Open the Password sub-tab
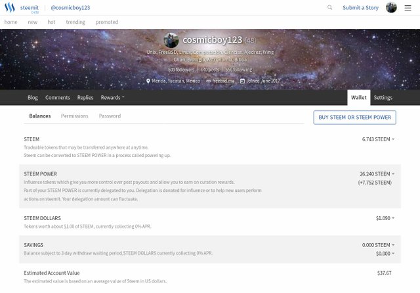The width and height of the screenshot is (420, 293). click(110, 116)
